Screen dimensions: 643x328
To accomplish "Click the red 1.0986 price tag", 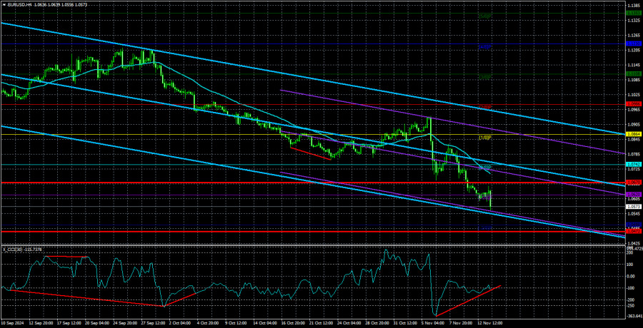I will click(634, 104).
